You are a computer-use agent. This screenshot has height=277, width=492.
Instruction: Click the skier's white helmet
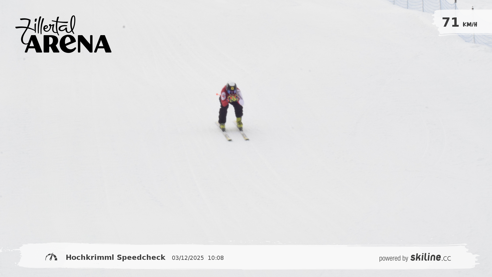231,86
